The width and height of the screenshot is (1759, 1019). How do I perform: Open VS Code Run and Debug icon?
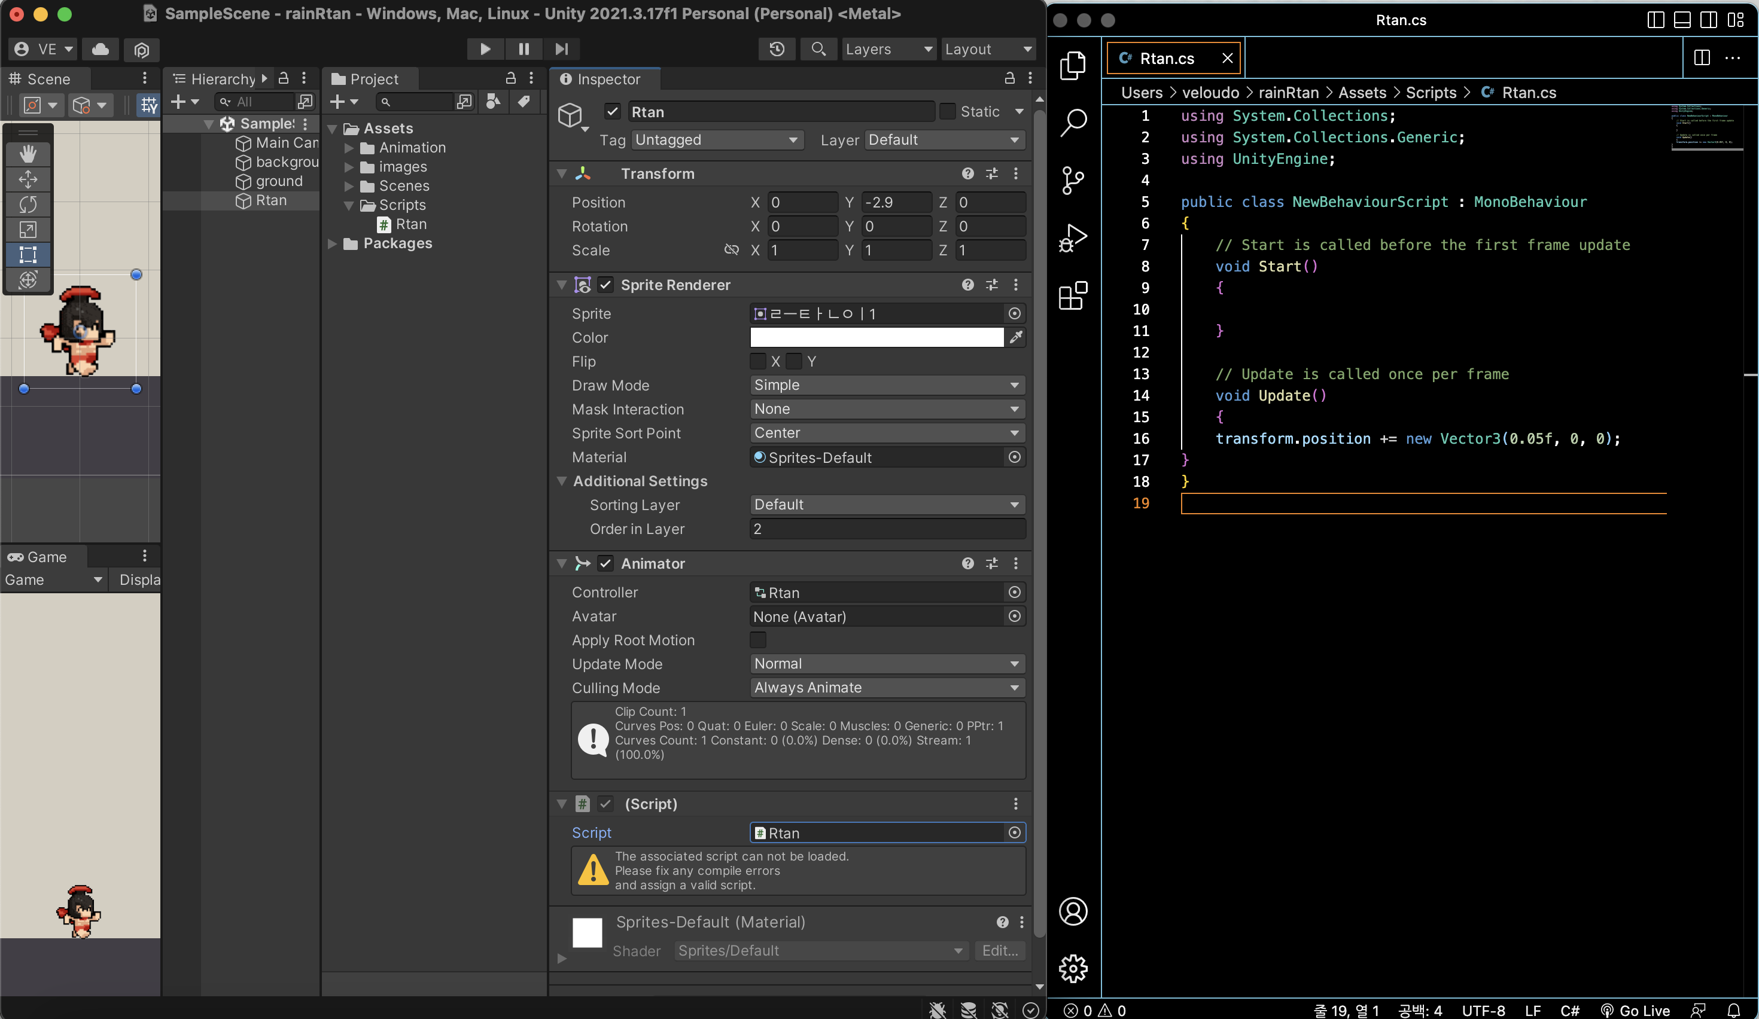tap(1073, 237)
